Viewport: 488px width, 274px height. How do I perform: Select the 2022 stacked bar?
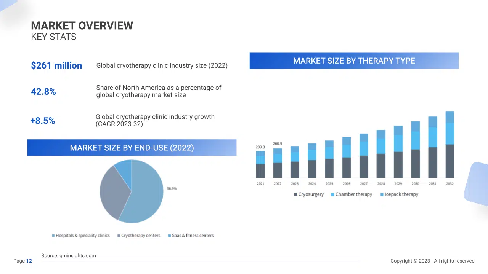[278, 163]
